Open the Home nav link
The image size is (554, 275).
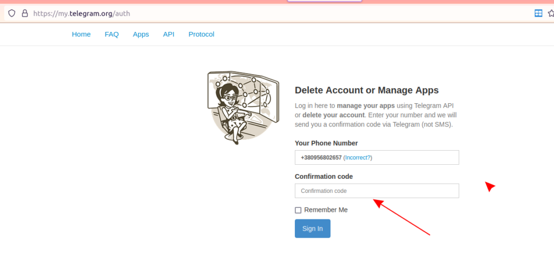tap(81, 34)
